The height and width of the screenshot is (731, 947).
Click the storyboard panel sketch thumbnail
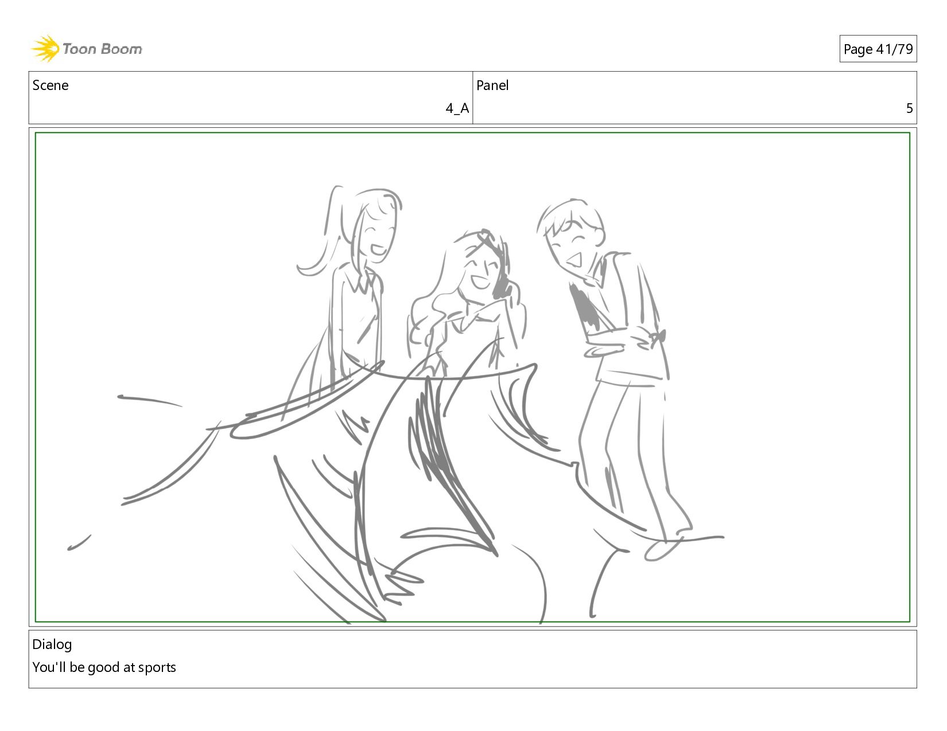[x=472, y=377]
